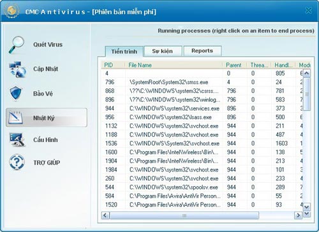
Task: Click the Cấu Hình configuration icon
Action: pyautogui.click(x=17, y=140)
